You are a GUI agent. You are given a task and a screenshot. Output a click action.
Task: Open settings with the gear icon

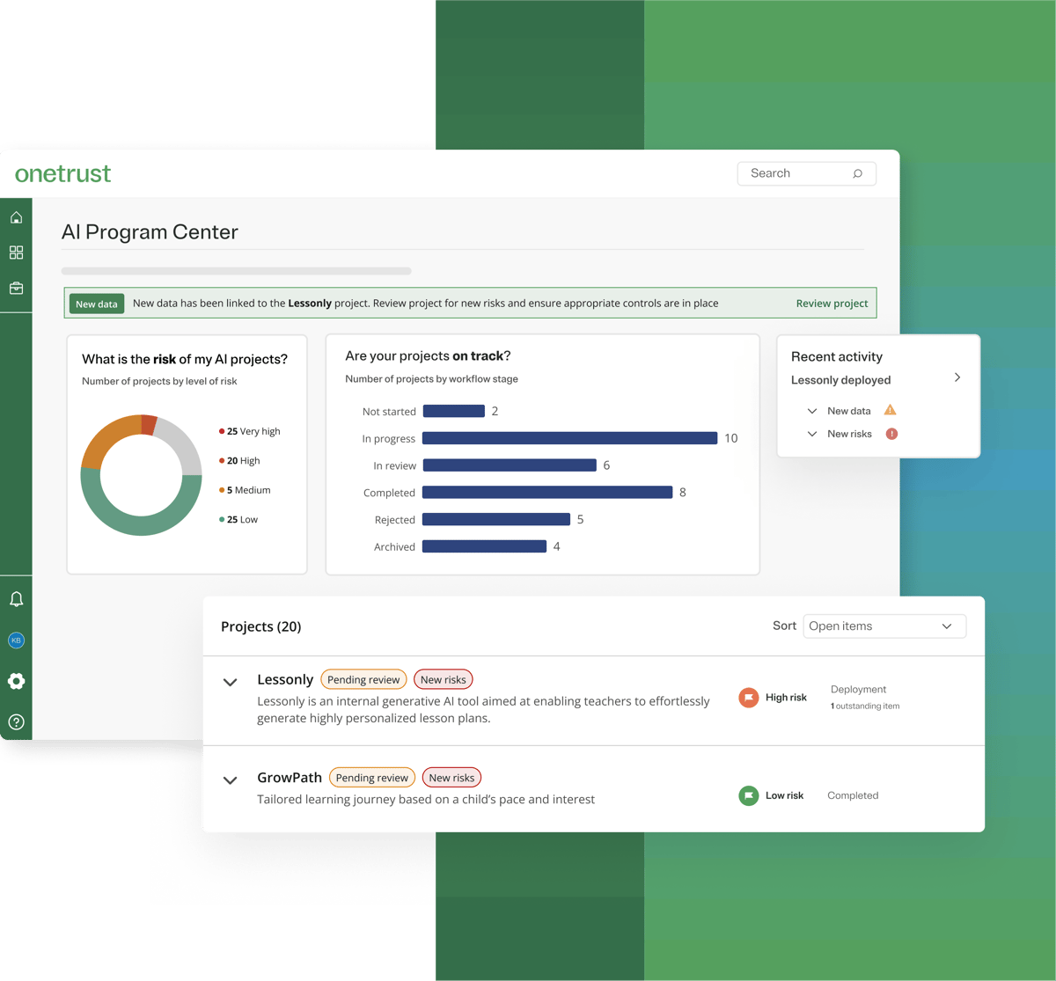coord(16,681)
